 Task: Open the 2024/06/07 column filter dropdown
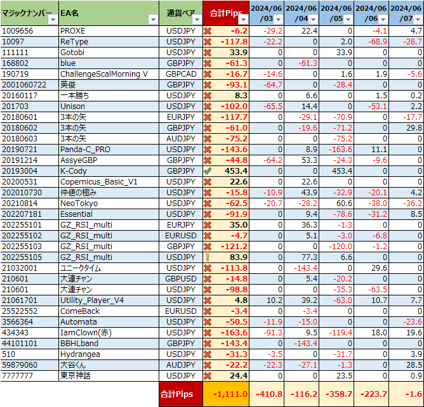tap(418, 20)
